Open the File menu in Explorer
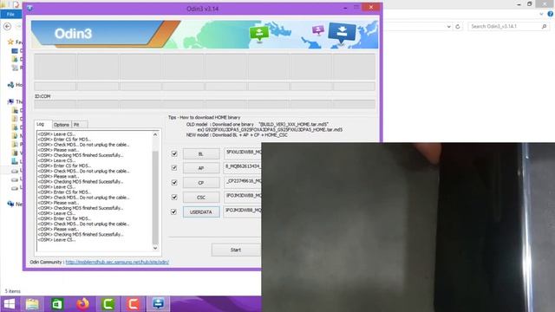Image resolution: width=555 pixels, height=312 pixels. coord(10,14)
